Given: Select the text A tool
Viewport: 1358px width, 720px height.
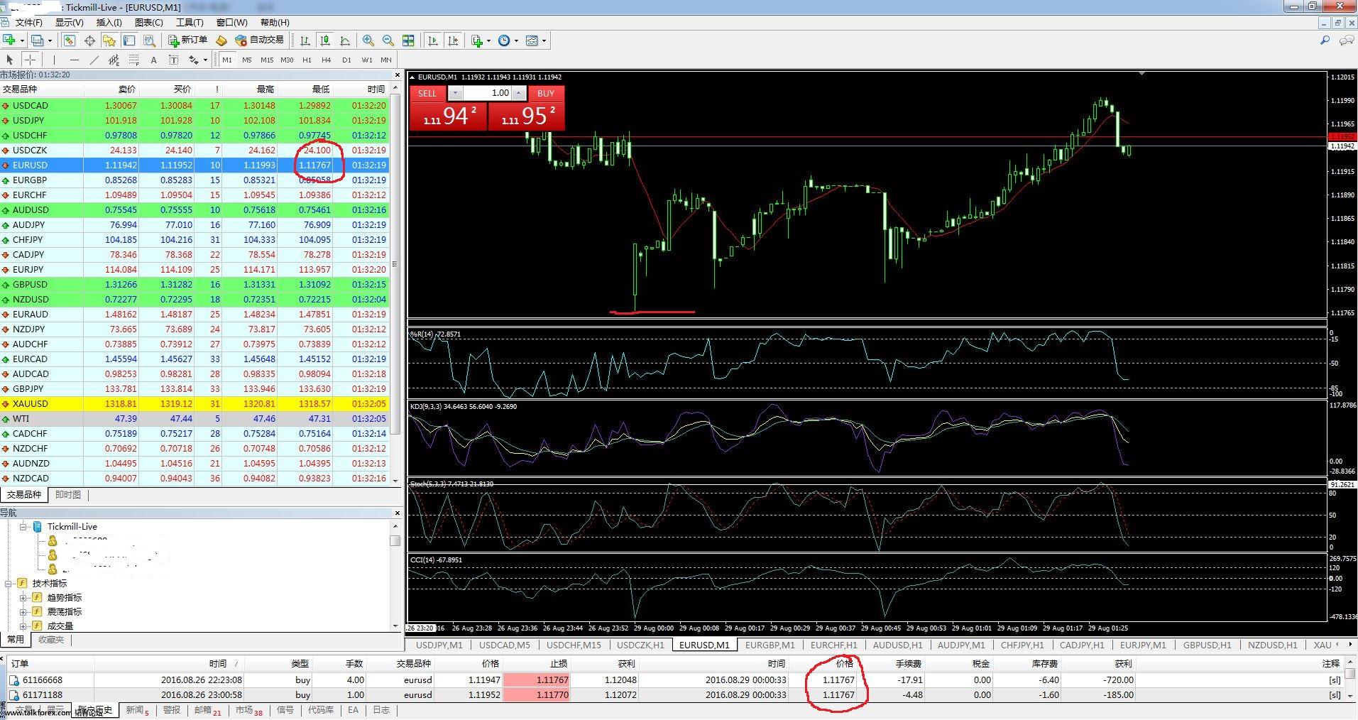Looking at the screenshot, I should pos(153,60).
